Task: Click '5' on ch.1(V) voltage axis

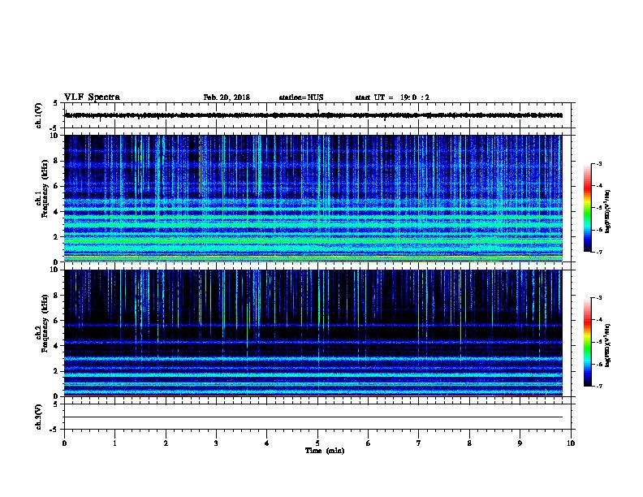Action: 56,103
